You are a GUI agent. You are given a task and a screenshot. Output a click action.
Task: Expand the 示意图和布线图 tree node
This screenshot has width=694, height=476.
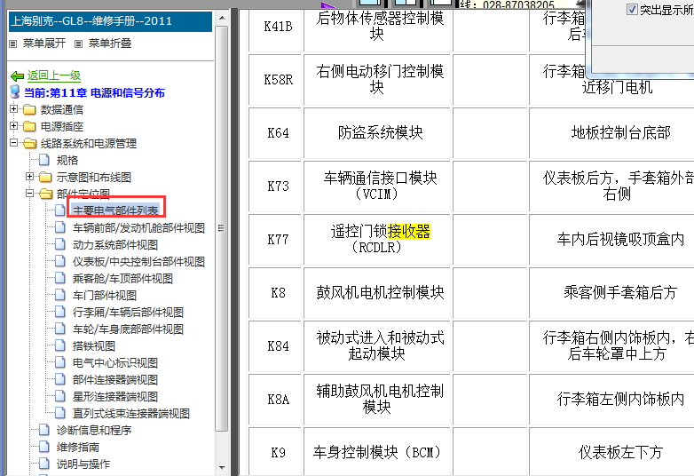(x=30, y=177)
